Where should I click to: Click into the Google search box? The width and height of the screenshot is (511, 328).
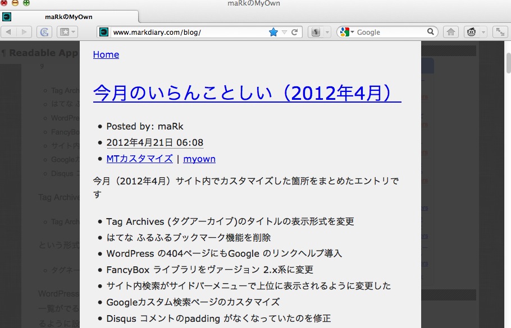390,32
